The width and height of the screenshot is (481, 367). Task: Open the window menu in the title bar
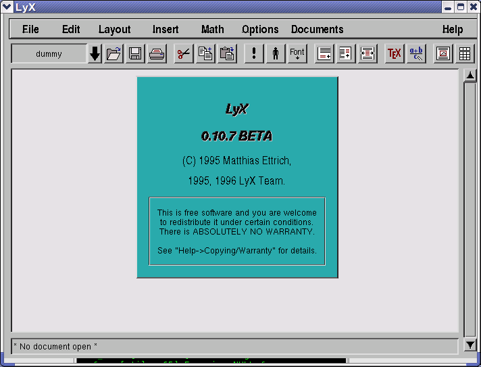coord(7,7)
